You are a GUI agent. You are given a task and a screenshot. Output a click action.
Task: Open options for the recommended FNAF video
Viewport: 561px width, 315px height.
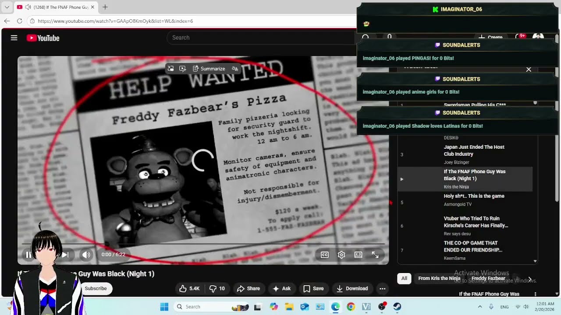535,294
